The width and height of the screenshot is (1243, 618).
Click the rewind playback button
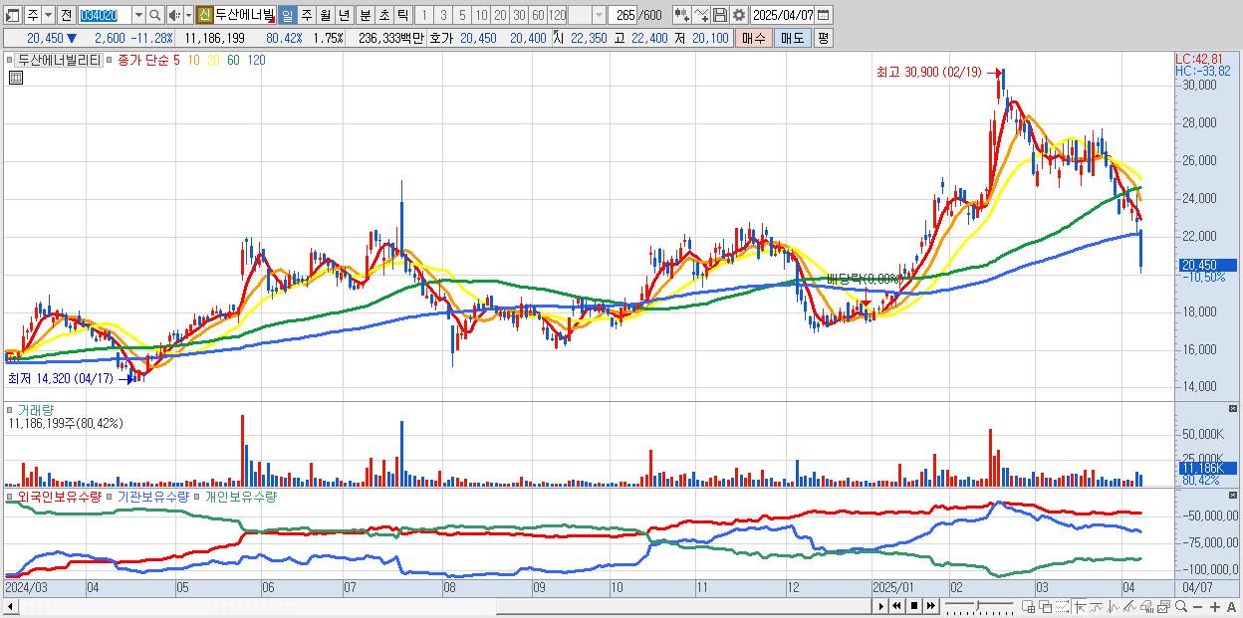tap(896, 607)
